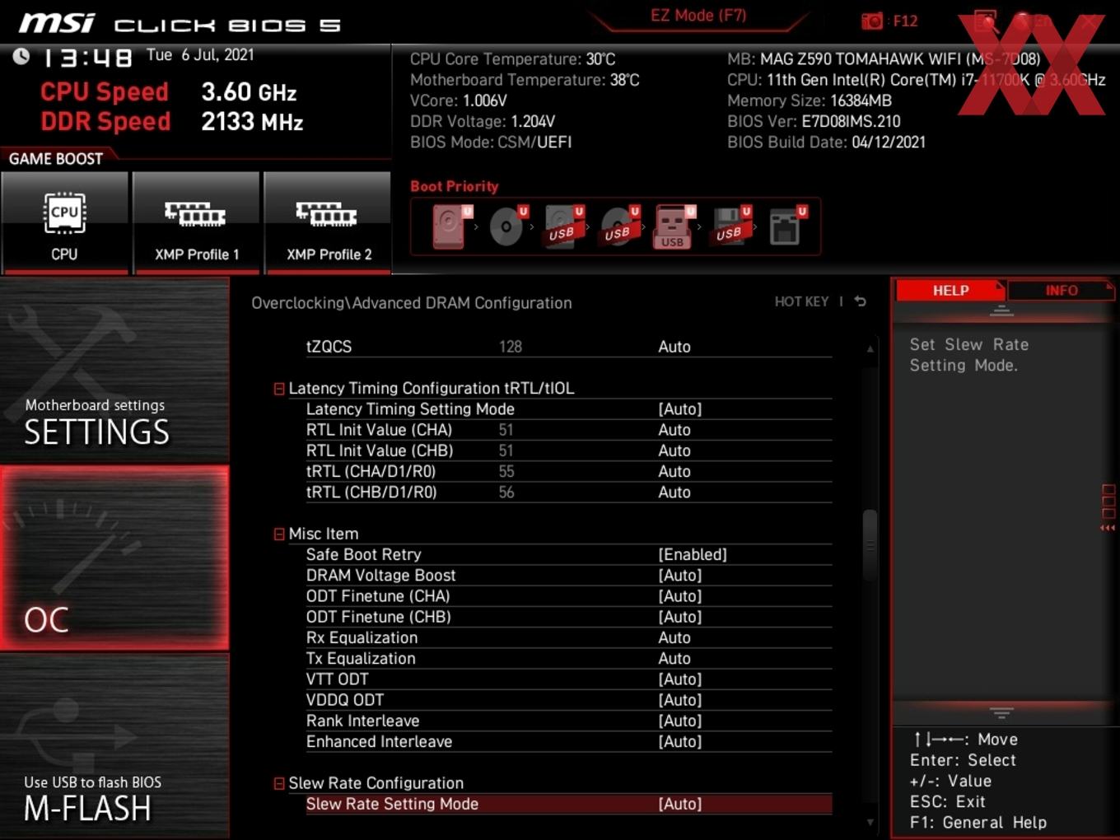Image resolution: width=1120 pixels, height=840 pixels.
Task: Open the OC overclocking menu
Action: [x=114, y=558]
